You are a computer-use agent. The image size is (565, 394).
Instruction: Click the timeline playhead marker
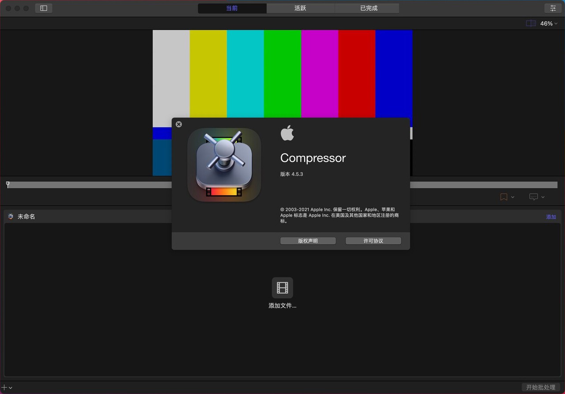point(8,184)
